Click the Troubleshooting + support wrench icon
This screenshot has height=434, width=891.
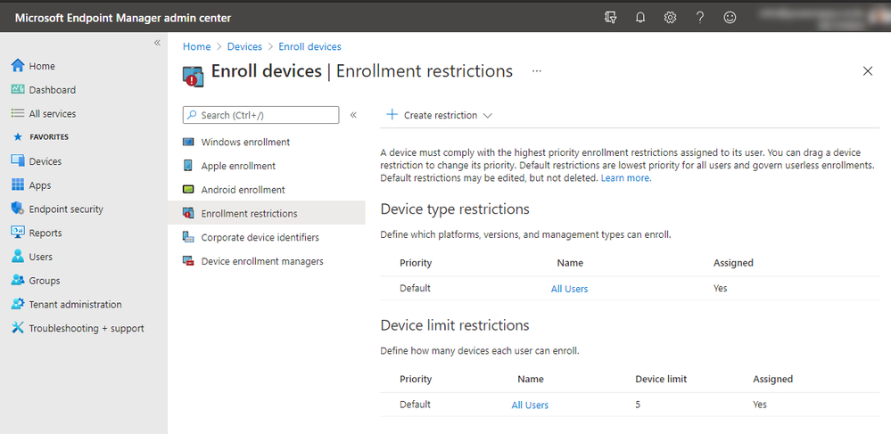[x=18, y=328]
